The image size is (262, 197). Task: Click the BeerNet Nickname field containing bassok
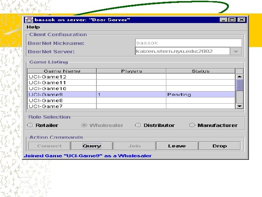click(188, 43)
